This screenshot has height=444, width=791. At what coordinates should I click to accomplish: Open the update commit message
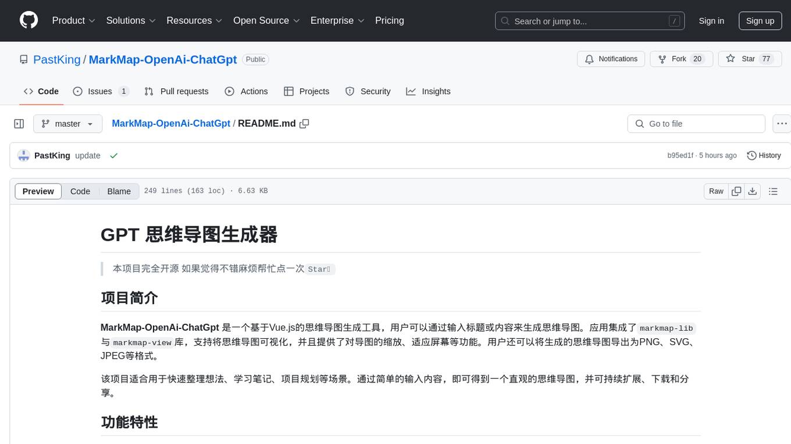88,156
